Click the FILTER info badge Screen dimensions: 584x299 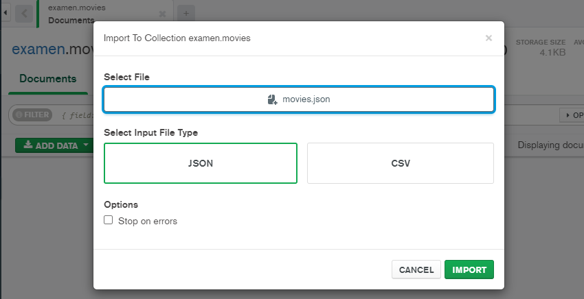[x=32, y=115]
